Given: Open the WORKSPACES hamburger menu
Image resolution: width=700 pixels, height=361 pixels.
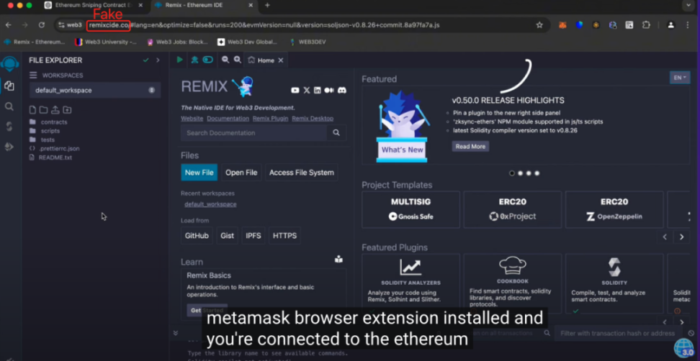Looking at the screenshot, I should pos(32,76).
